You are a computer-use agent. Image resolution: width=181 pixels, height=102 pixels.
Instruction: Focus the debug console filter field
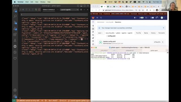click(54, 14)
